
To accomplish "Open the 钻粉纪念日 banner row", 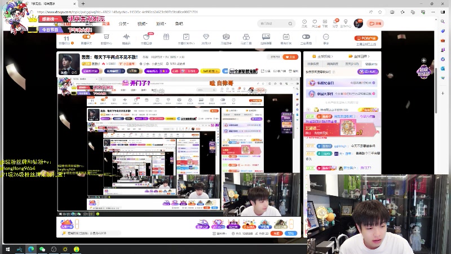I will coord(342,83).
